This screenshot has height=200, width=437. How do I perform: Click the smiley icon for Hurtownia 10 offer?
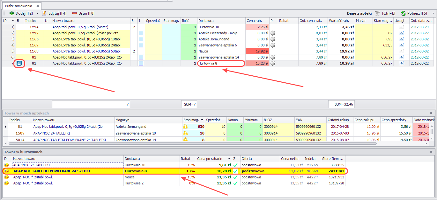click(6, 165)
